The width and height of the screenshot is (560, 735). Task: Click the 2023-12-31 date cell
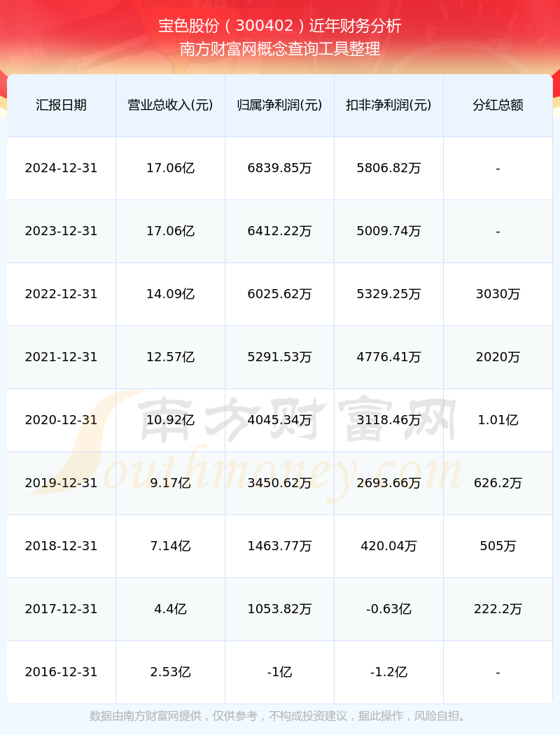pyautogui.click(x=62, y=231)
